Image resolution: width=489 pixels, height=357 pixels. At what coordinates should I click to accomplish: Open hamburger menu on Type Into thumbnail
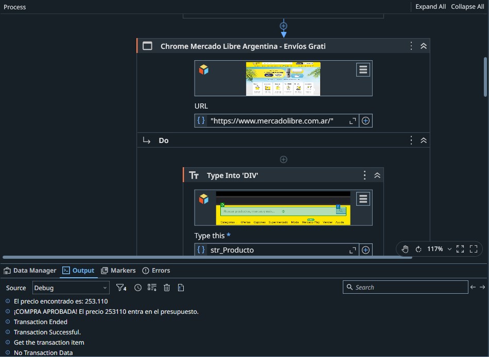[x=363, y=199]
